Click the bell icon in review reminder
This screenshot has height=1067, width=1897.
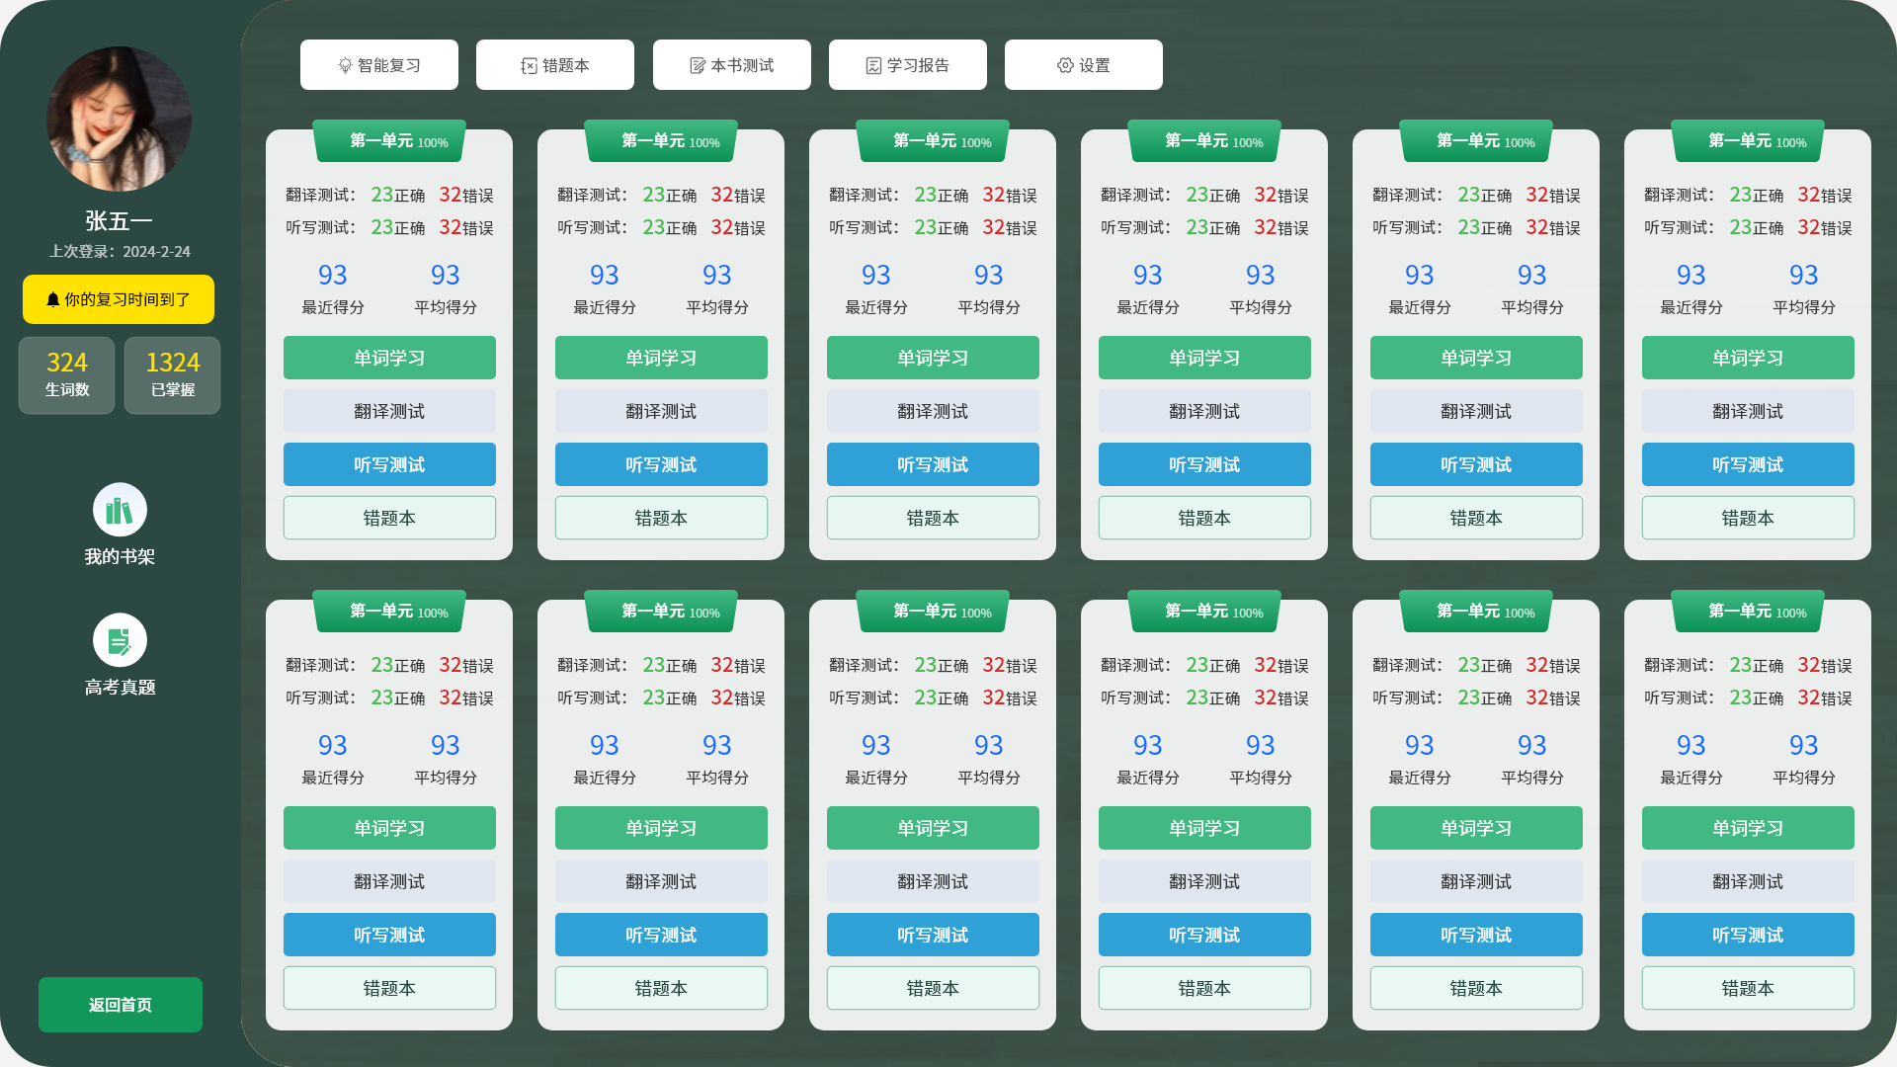(x=53, y=299)
